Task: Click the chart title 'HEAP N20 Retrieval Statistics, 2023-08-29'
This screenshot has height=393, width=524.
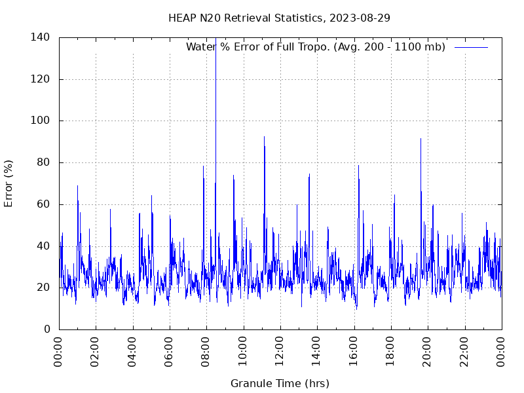Action: pos(279,18)
